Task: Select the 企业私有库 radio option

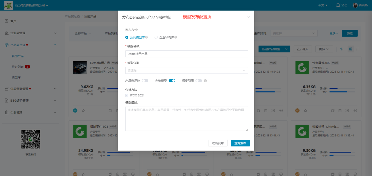Action: pyautogui.click(x=156, y=37)
